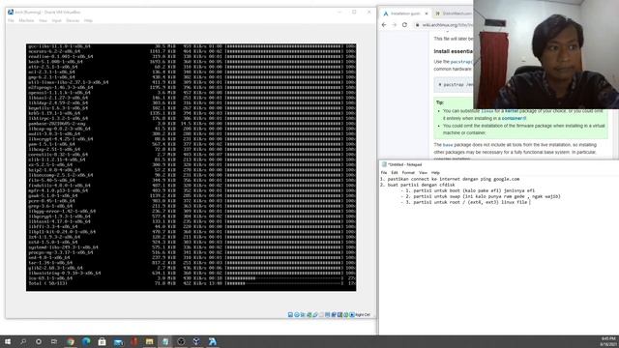Open Notepad's File menu
Image resolution: width=619 pixels, height=348 pixels.
tap(384, 173)
